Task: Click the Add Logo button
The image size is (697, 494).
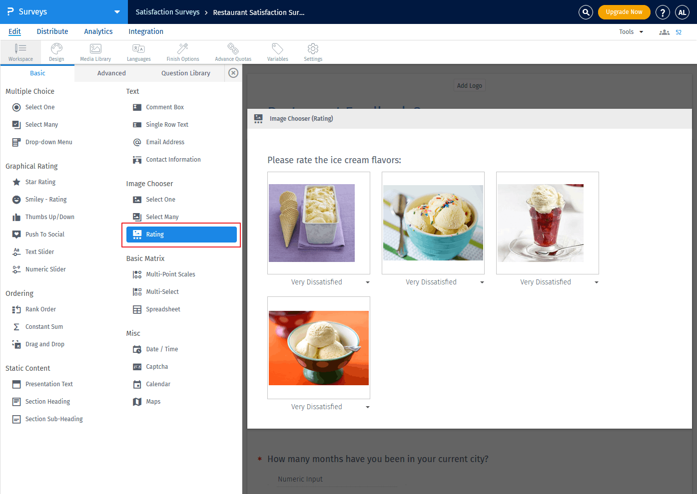Action: tap(469, 85)
